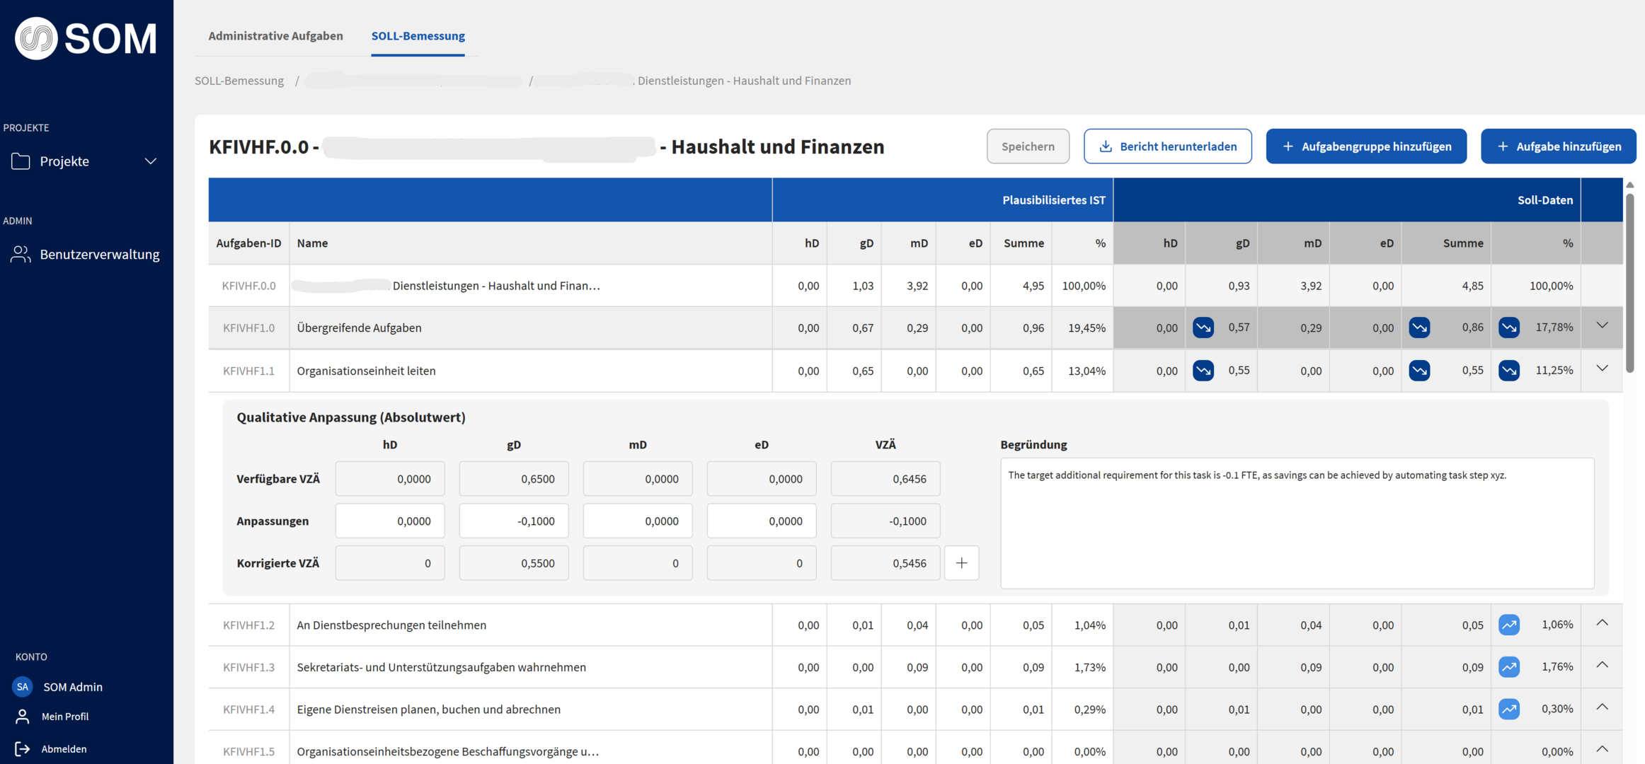The width and height of the screenshot is (1645, 764).
Task: Click the downward trend icon in Übergreifende Aufgaben gD
Action: point(1203,328)
